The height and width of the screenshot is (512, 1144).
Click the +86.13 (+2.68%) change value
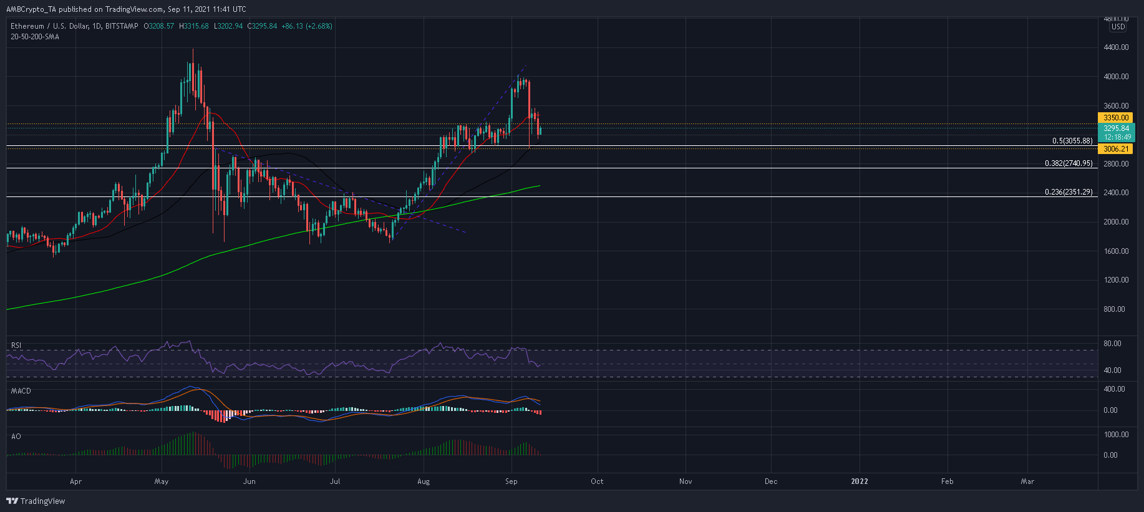point(307,26)
